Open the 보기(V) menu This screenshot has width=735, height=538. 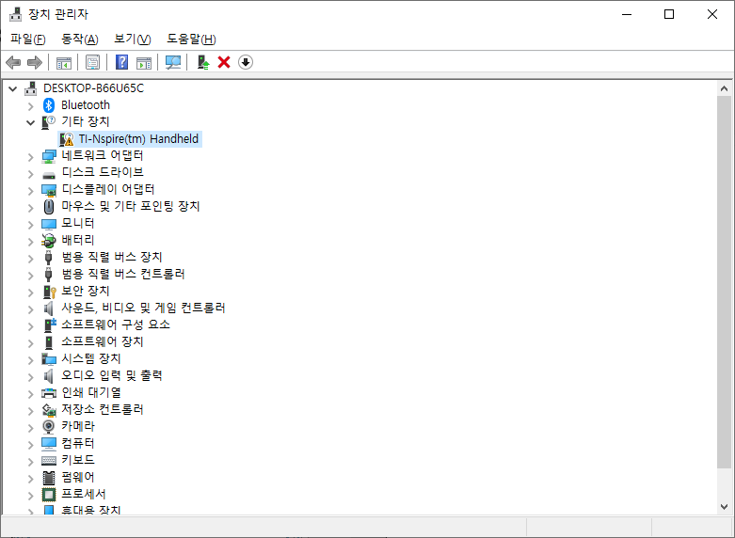[132, 39]
